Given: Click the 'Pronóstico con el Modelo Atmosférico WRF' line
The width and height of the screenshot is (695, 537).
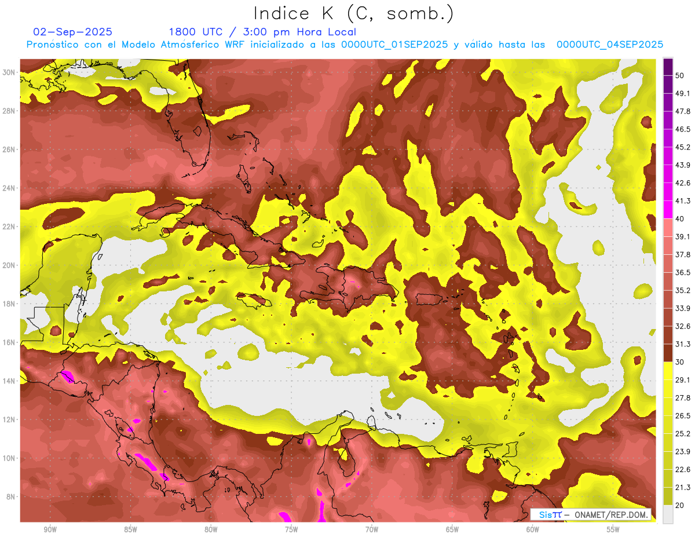Looking at the screenshot, I should point(345,45).
